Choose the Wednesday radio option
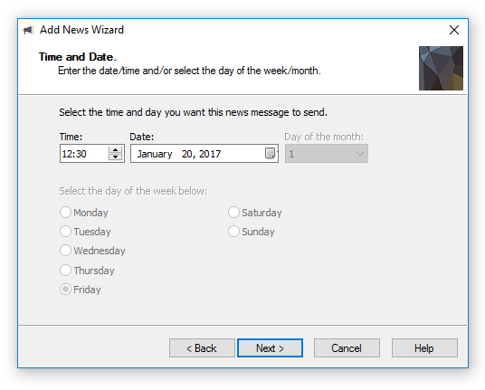This screenshot has width=485, height=390. click(x=65, y=251)
